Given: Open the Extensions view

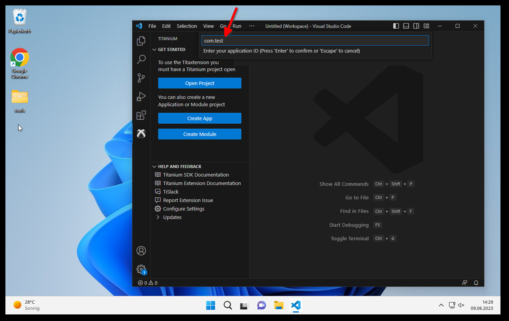Looking at the screenshot, I should point(141,115).
